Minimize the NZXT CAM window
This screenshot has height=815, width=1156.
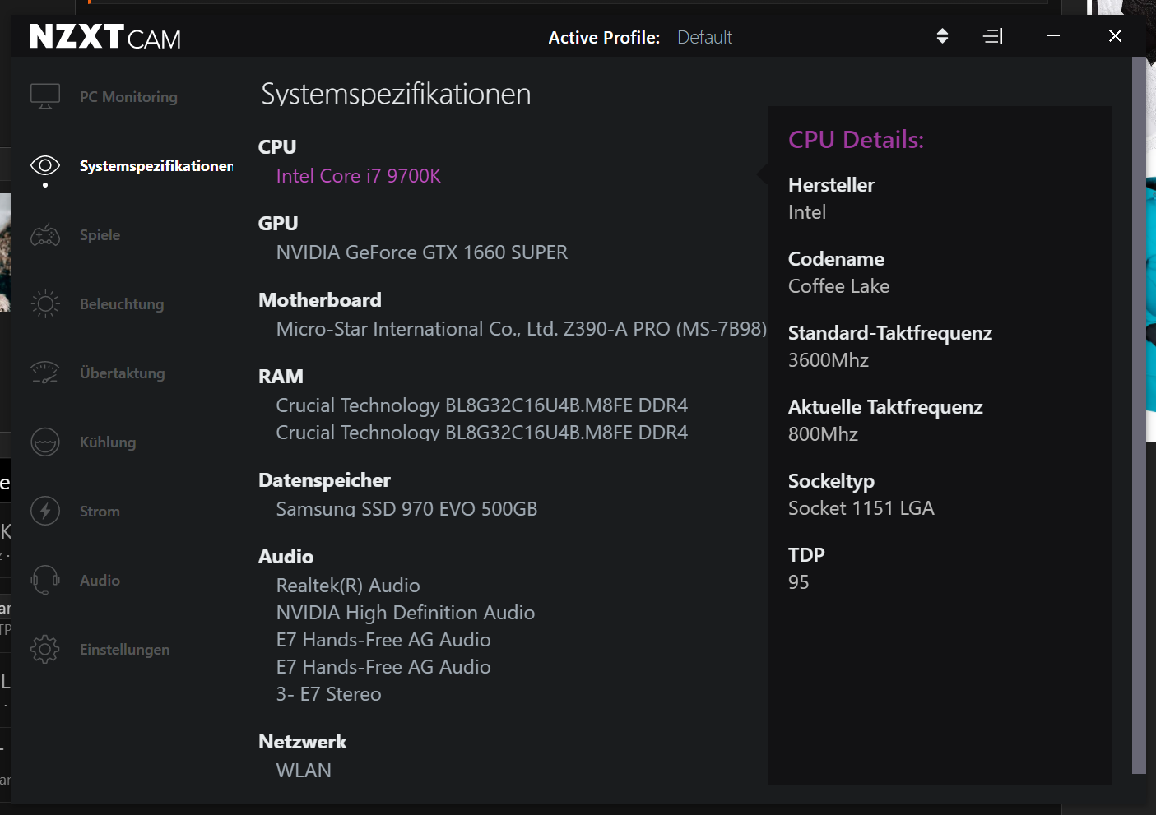[x=1053, y=36]
